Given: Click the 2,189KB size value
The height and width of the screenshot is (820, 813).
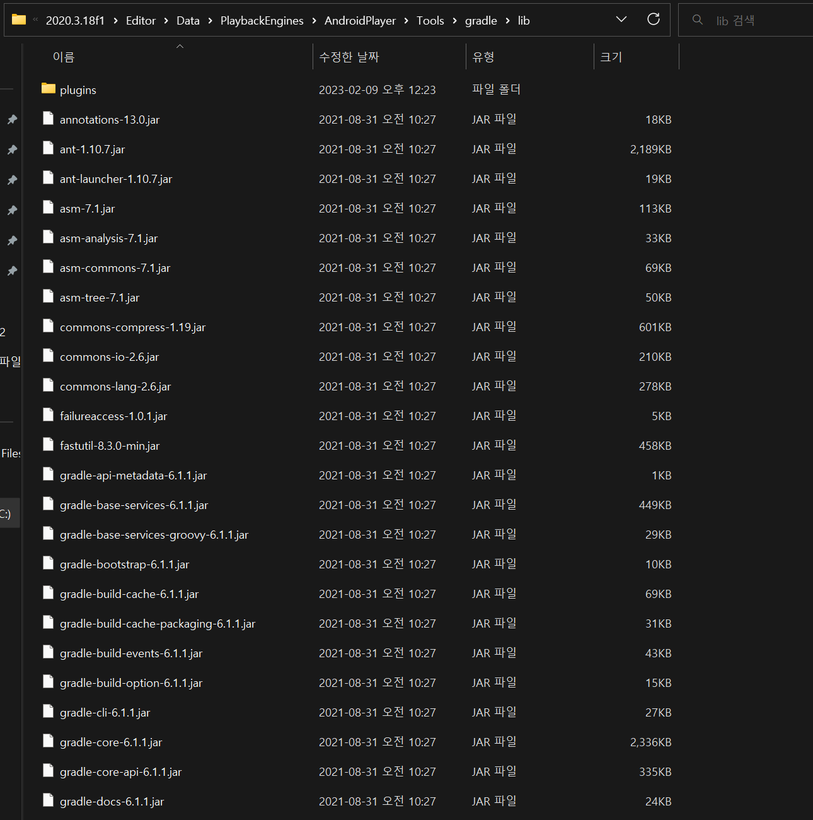Looking at the screenshot, I should (650, 149).
